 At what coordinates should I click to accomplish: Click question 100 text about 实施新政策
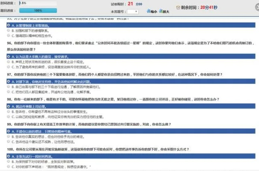[x=98, y=149]
